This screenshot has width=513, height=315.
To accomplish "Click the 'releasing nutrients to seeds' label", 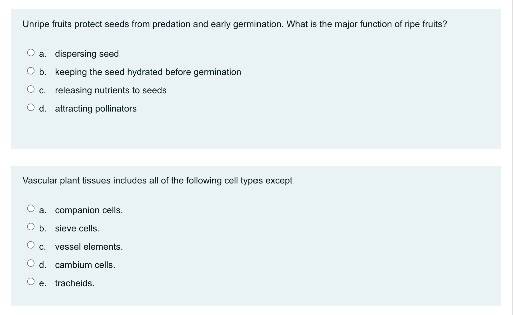I will (x=111, y=90).
